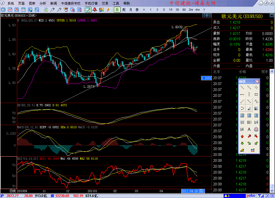
Task: Click the zoom in magnifier icon
Action: 52,10
